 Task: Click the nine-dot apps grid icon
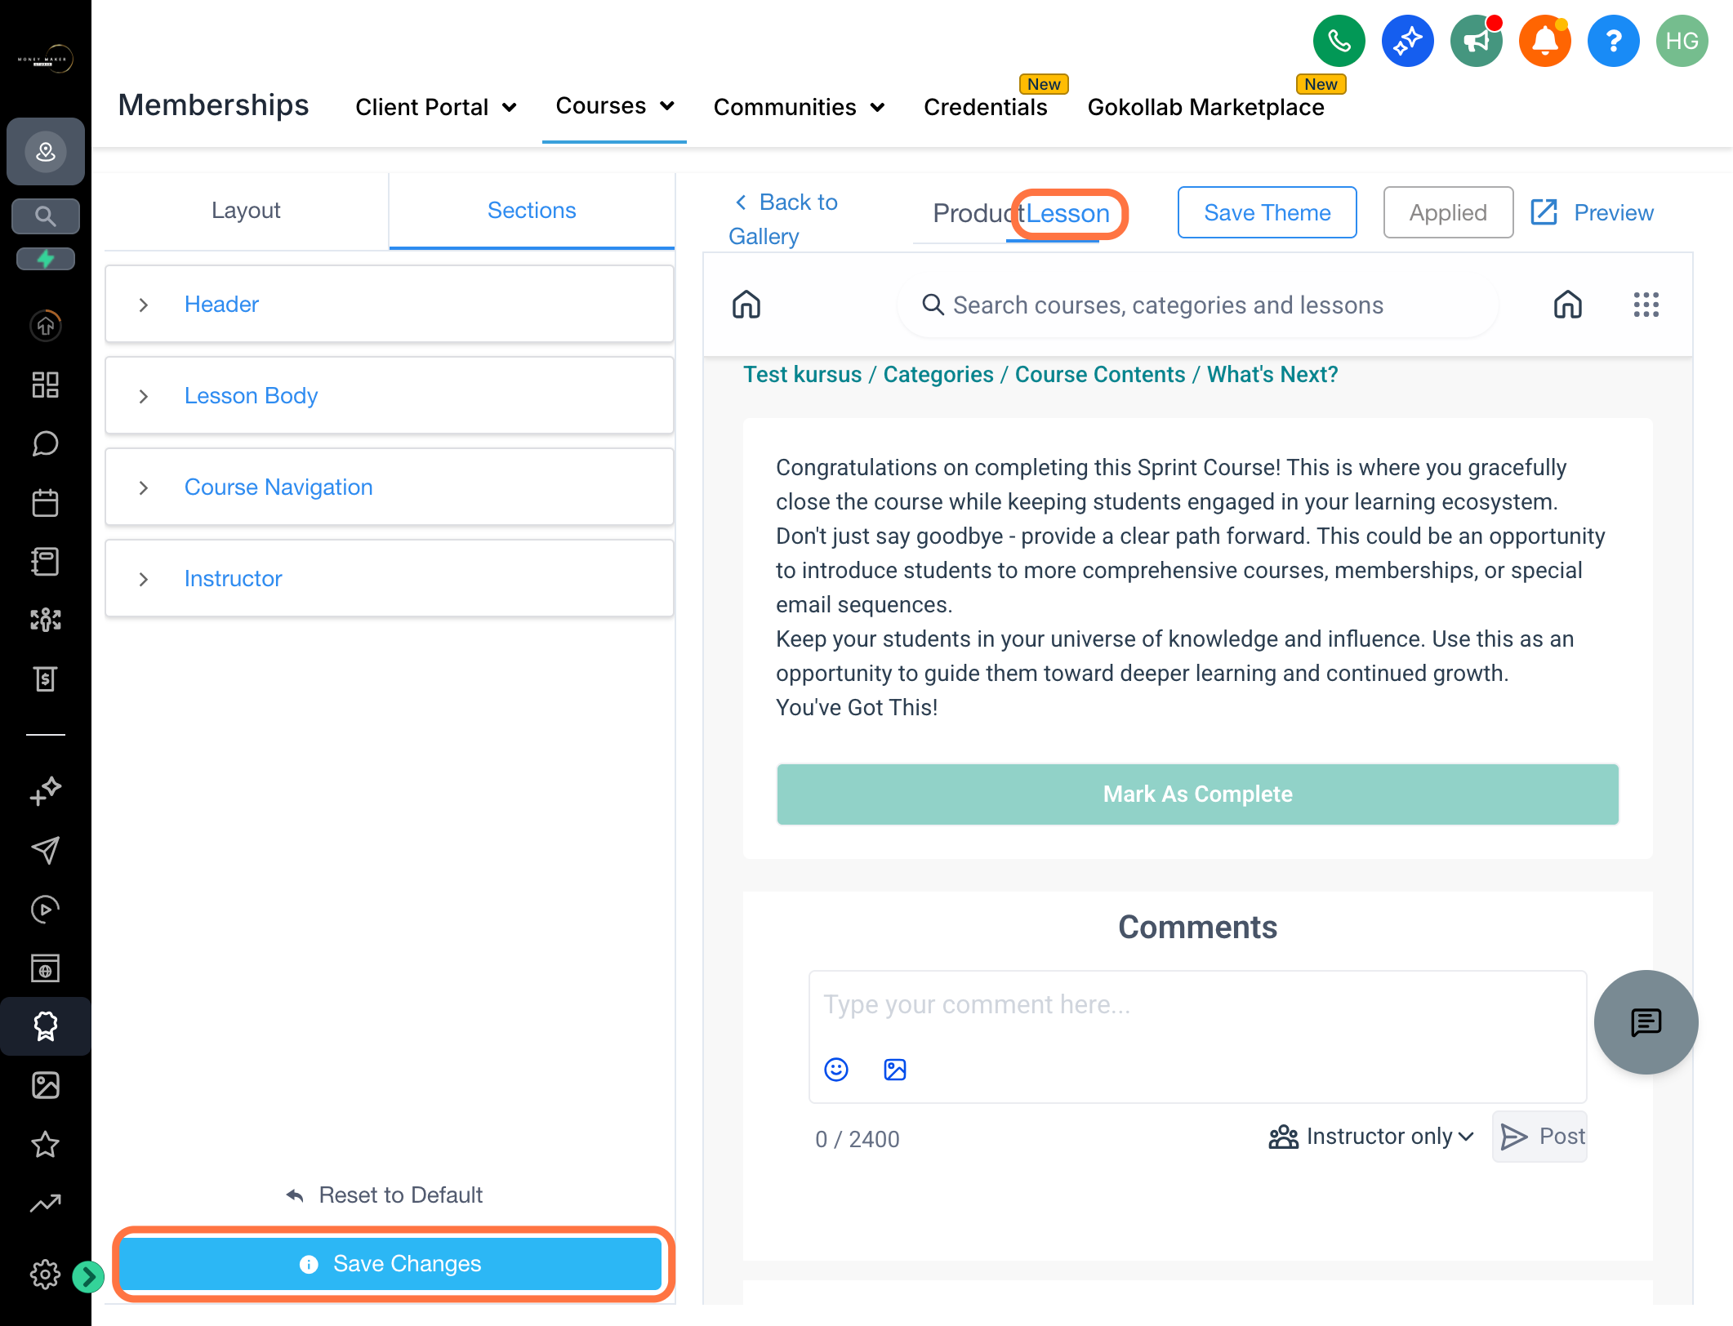(1646, 305)
